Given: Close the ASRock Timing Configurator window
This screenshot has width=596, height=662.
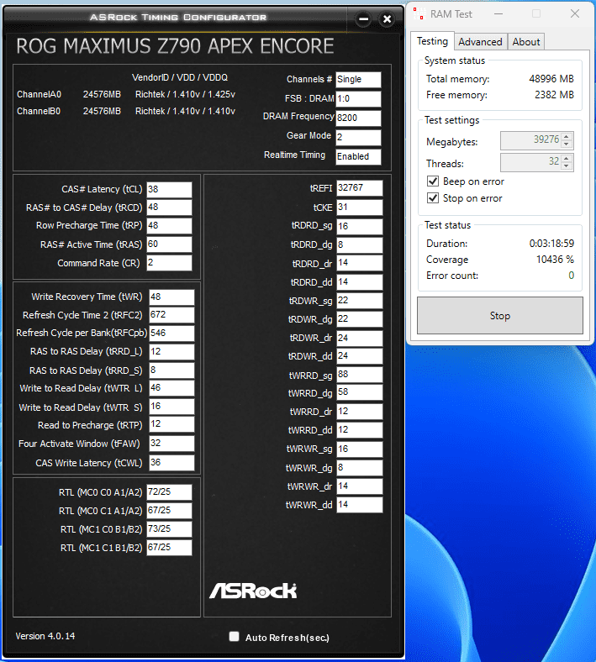Looking at the screenshot, I should (x=387, y=19).
